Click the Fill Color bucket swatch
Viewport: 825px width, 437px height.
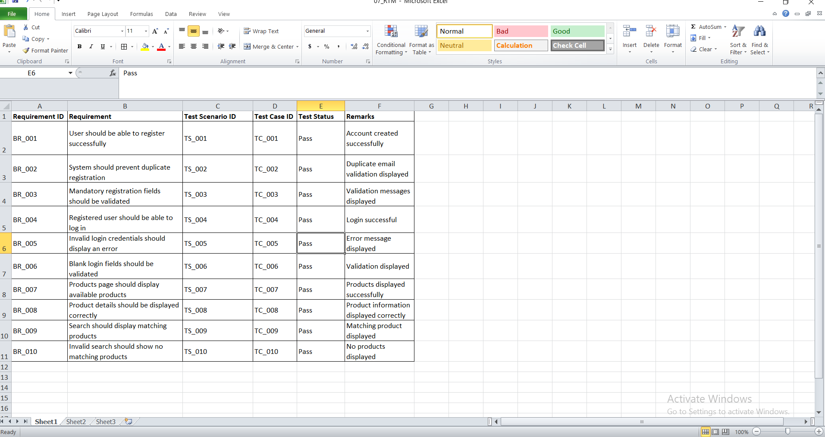(x=145, y=46)
